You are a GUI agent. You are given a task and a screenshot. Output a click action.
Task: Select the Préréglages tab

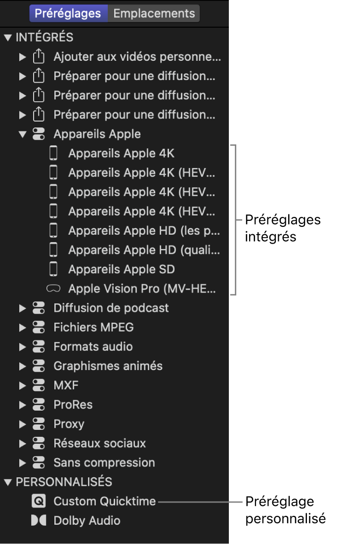click(68, 13)
